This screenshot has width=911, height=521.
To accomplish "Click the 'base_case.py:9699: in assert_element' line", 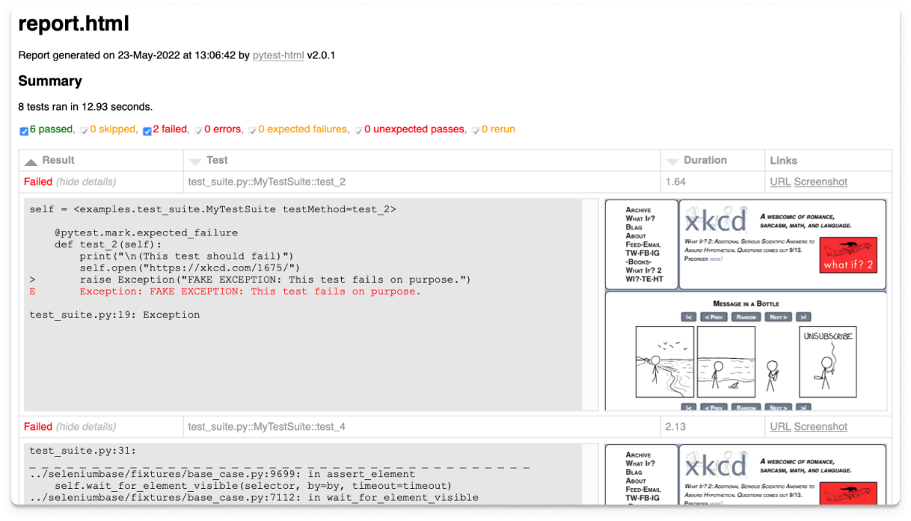I will point(222,473).
